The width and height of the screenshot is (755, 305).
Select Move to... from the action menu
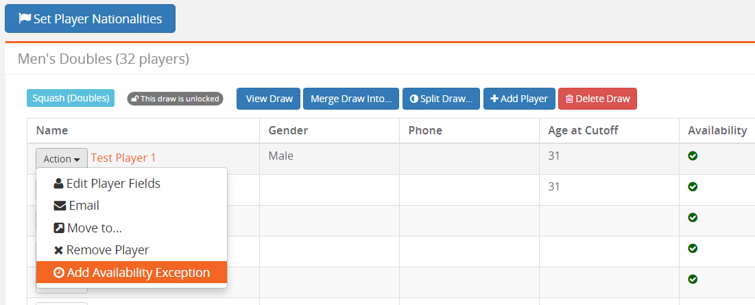click(95, 228)
